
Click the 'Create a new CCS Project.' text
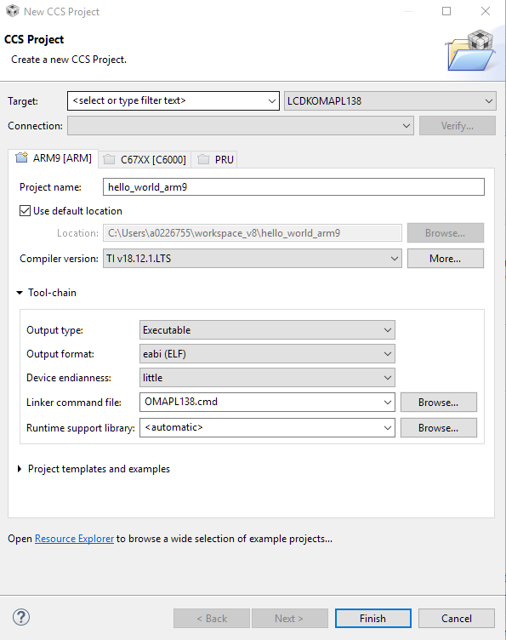[x=69, y=60]
